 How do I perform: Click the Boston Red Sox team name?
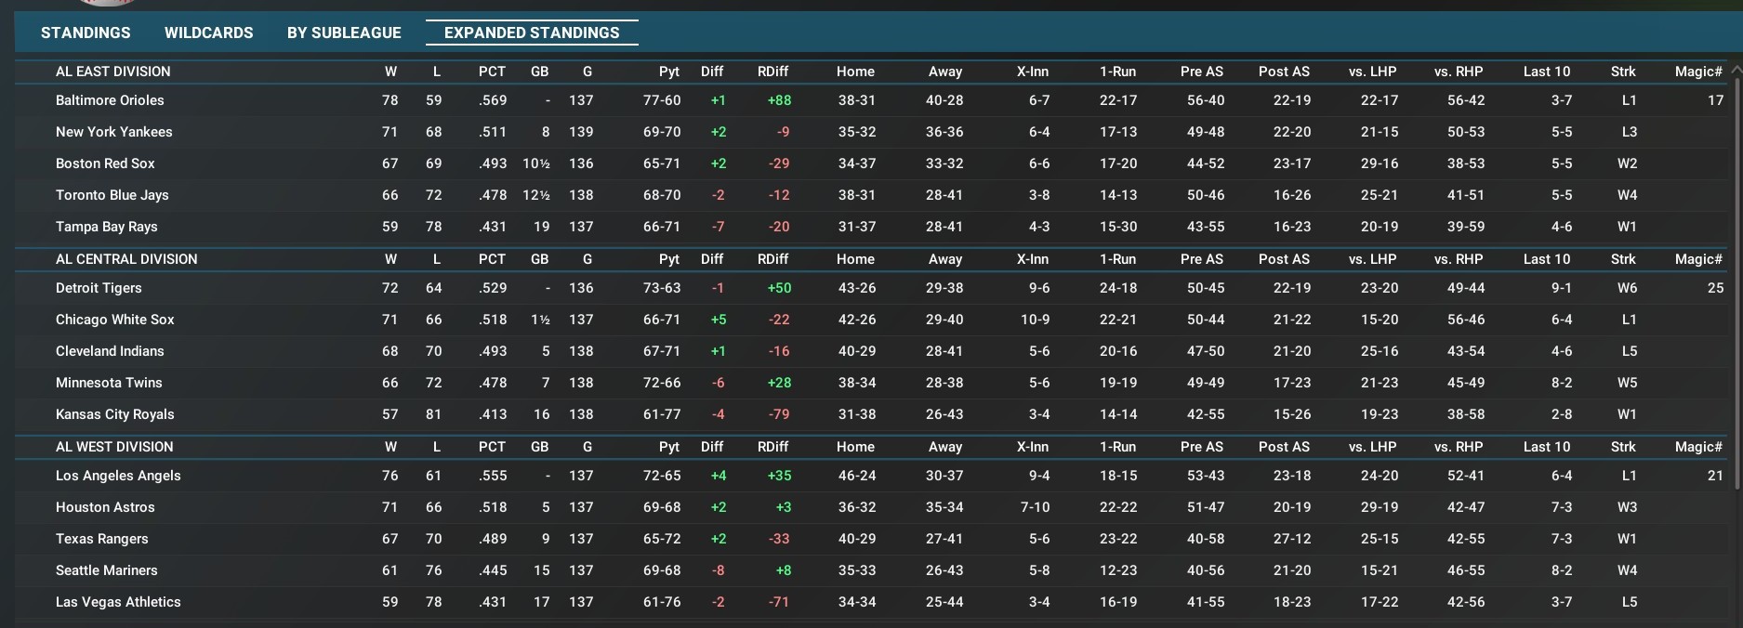(x=105, y=164)
